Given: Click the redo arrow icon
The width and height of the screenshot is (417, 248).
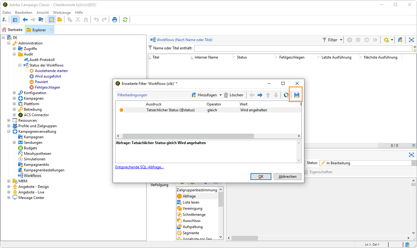Looking at the screenshot, I should [x=104, y=20].
